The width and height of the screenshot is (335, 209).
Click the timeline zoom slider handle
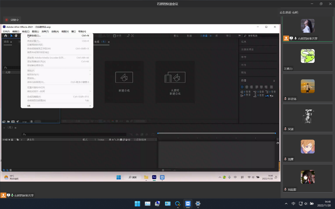[x=163, y=170]
